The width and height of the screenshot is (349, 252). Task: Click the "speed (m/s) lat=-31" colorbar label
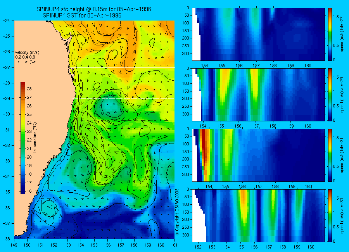tap(342, 155)
